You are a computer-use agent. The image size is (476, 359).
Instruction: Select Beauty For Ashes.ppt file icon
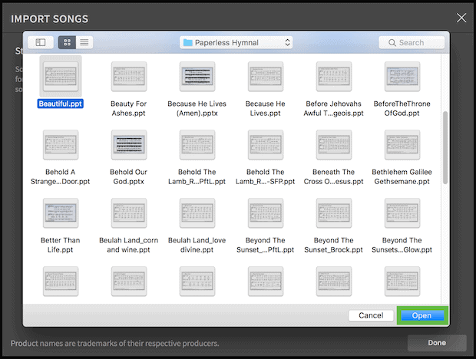pyautogui.click(x=129, y=75)
